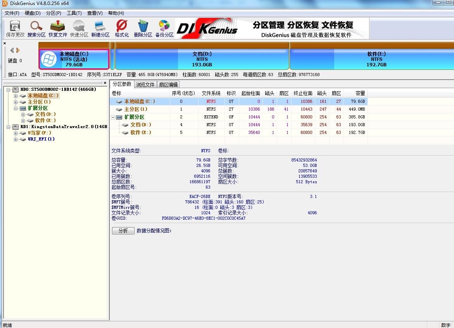Go to the previous disk with the left arrow
This screenshot has height=328, width=454.
(12, 50)
